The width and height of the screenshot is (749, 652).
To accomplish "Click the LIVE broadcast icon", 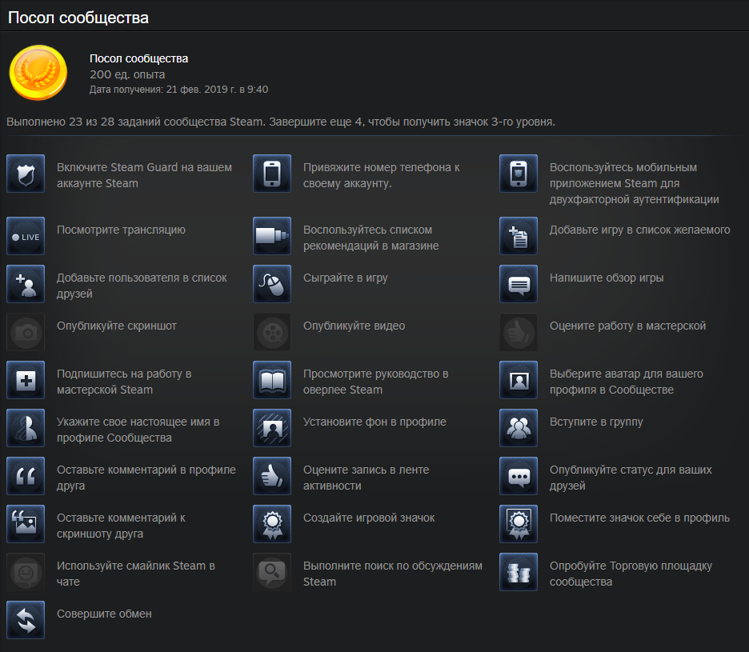I will point(26,236).
